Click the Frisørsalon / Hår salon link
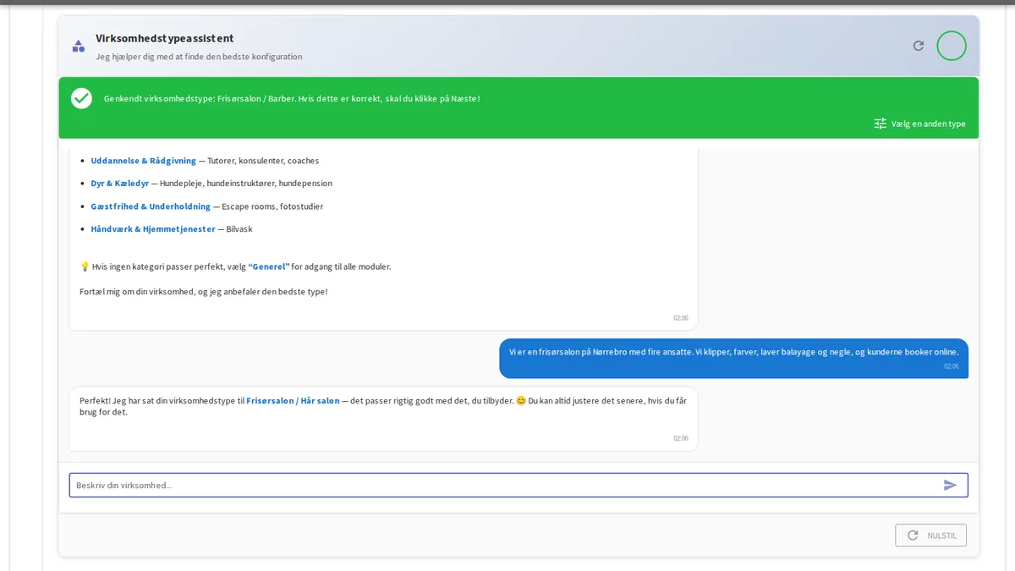This screenshot has height=571, width=1015. [x=293, y=401]
